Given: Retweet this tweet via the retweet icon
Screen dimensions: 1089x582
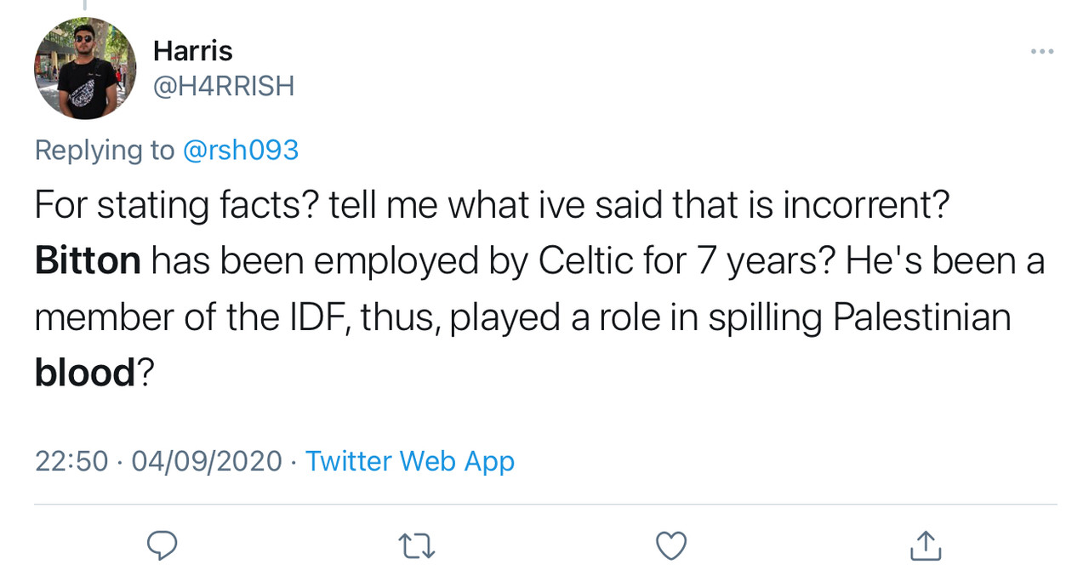Looking at the screenshot, I should (x=417, y=545).
